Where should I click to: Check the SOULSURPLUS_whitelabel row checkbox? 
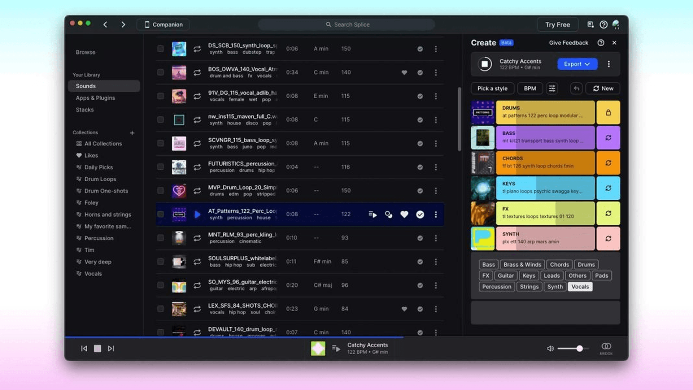[x=160, y=261]
